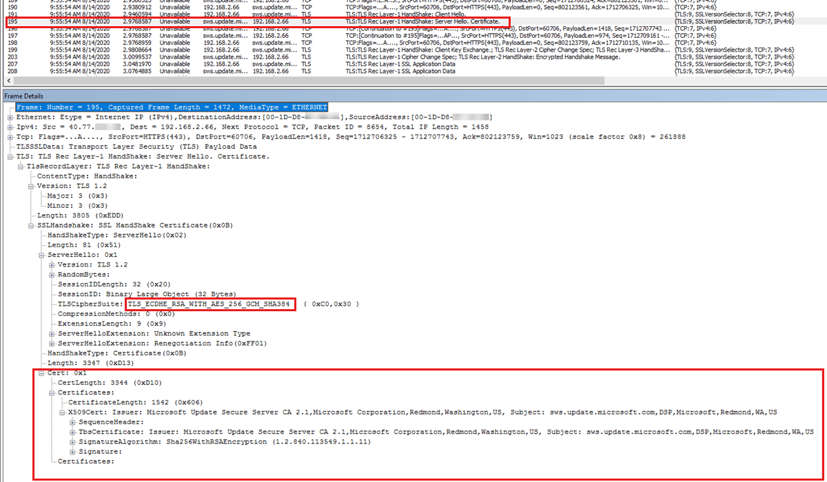Expand the TbsCertificate node
827x482 pixels.
pyautogui.click(x=72, y=432)
